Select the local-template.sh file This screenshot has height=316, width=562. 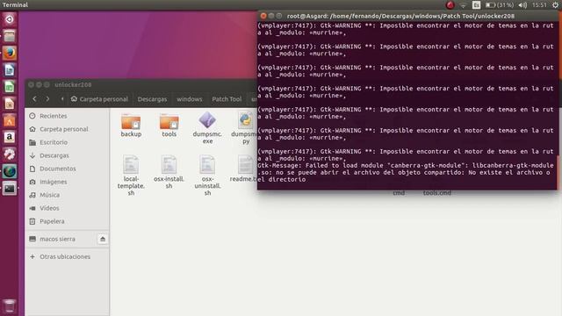[x=131, y=176]
